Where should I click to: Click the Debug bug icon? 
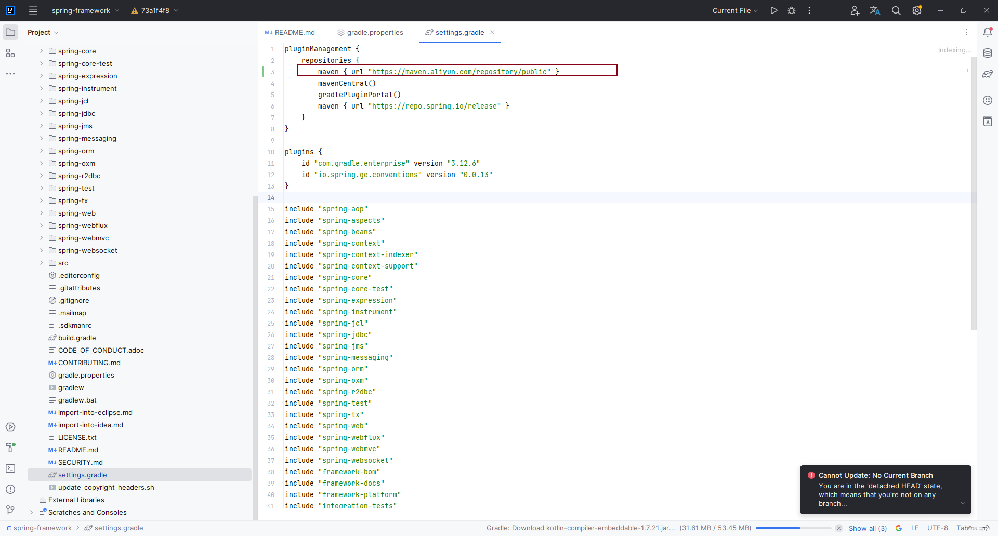[x=792, y=10]
